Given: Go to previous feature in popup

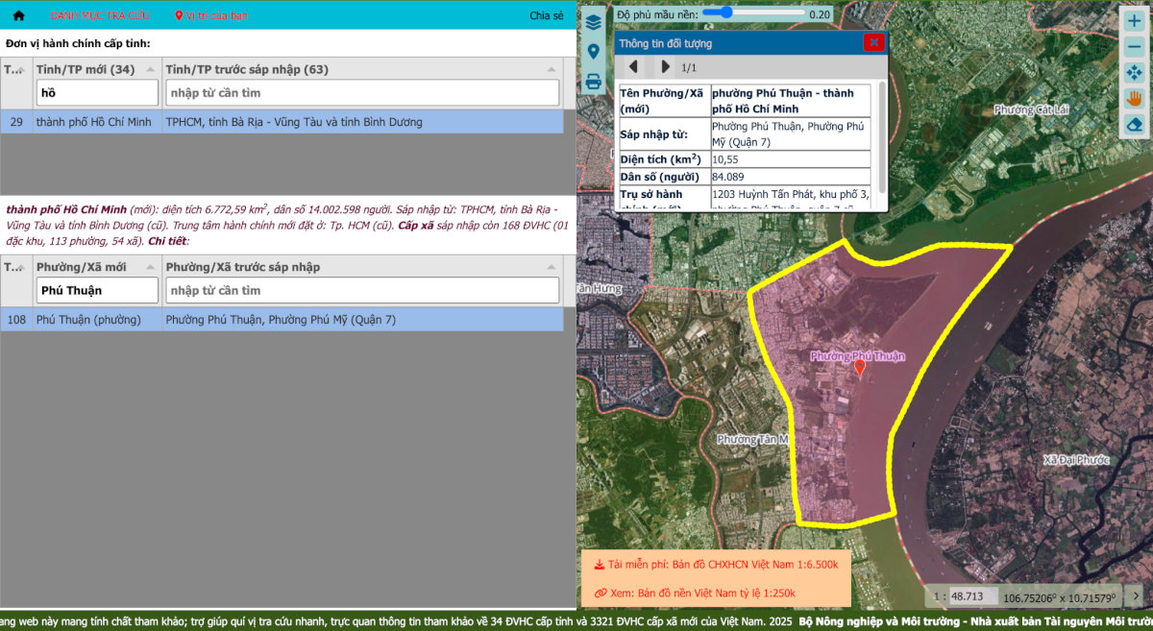Looking at the screenshot, I should (x=634, y=67).
